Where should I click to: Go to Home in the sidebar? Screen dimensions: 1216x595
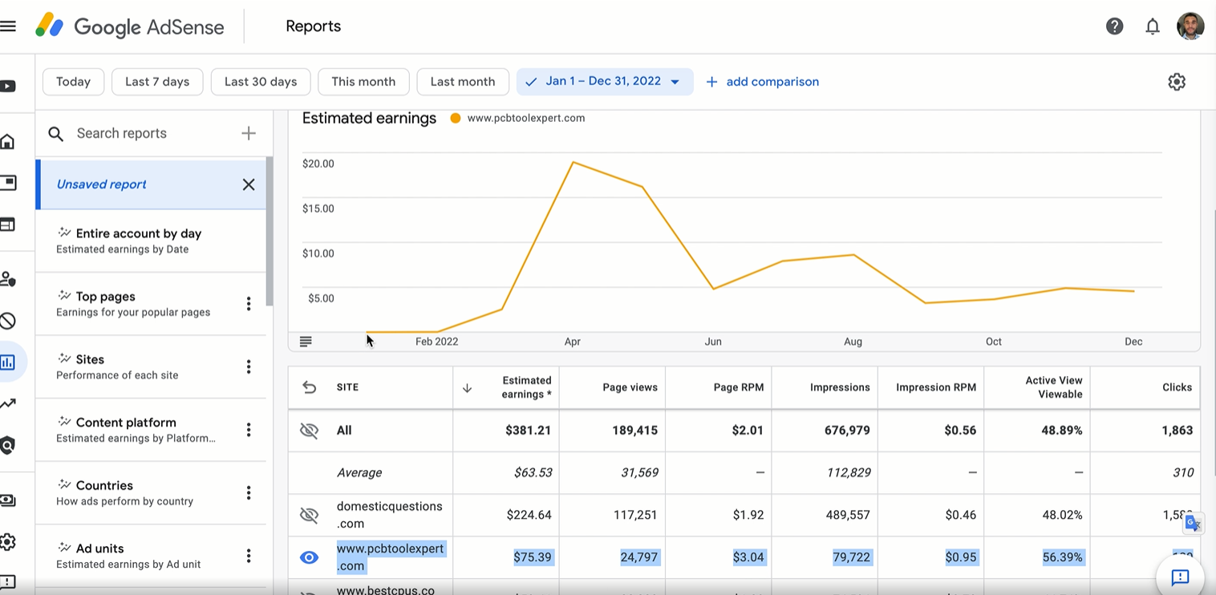pos(8,142)
